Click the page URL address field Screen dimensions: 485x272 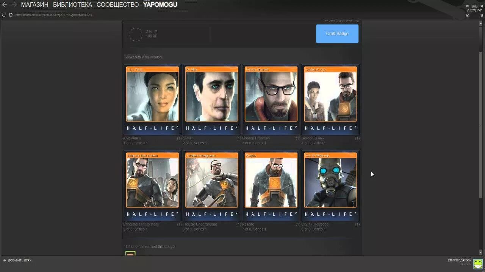[53, 15]
